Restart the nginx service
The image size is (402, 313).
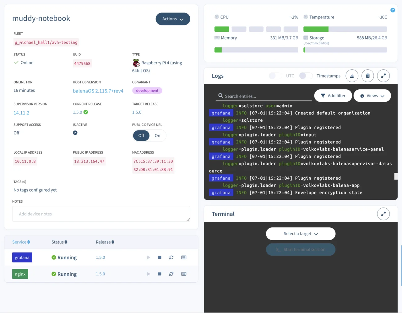point(171,274)
